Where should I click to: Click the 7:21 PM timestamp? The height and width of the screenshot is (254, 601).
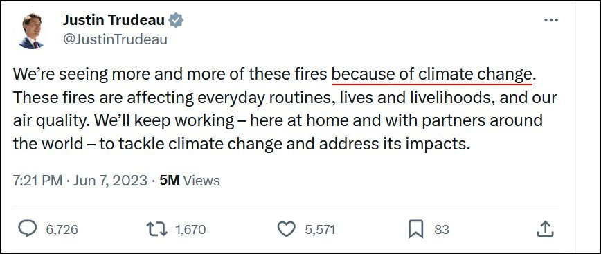pos(37,181)
